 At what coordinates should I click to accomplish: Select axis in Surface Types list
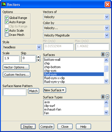click(74, 102)
